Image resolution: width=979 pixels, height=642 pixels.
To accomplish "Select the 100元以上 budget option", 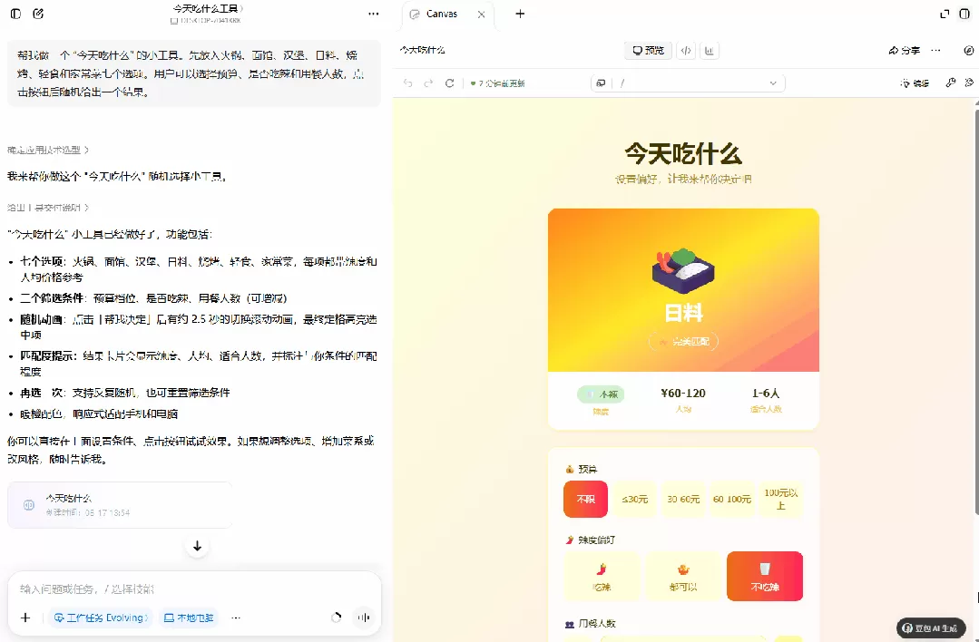I will (x=780, y=499).
